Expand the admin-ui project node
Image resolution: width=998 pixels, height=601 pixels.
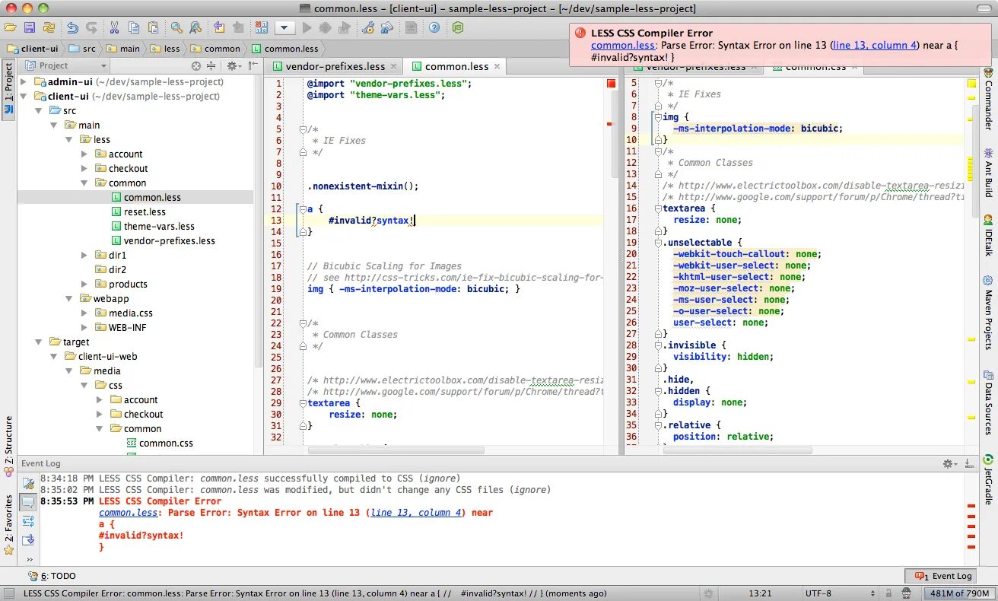point(24,82)
